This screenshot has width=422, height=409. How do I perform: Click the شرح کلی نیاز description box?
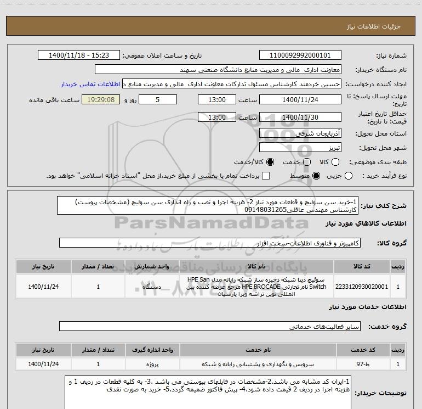pyautogui.click(x=208, y=206)
